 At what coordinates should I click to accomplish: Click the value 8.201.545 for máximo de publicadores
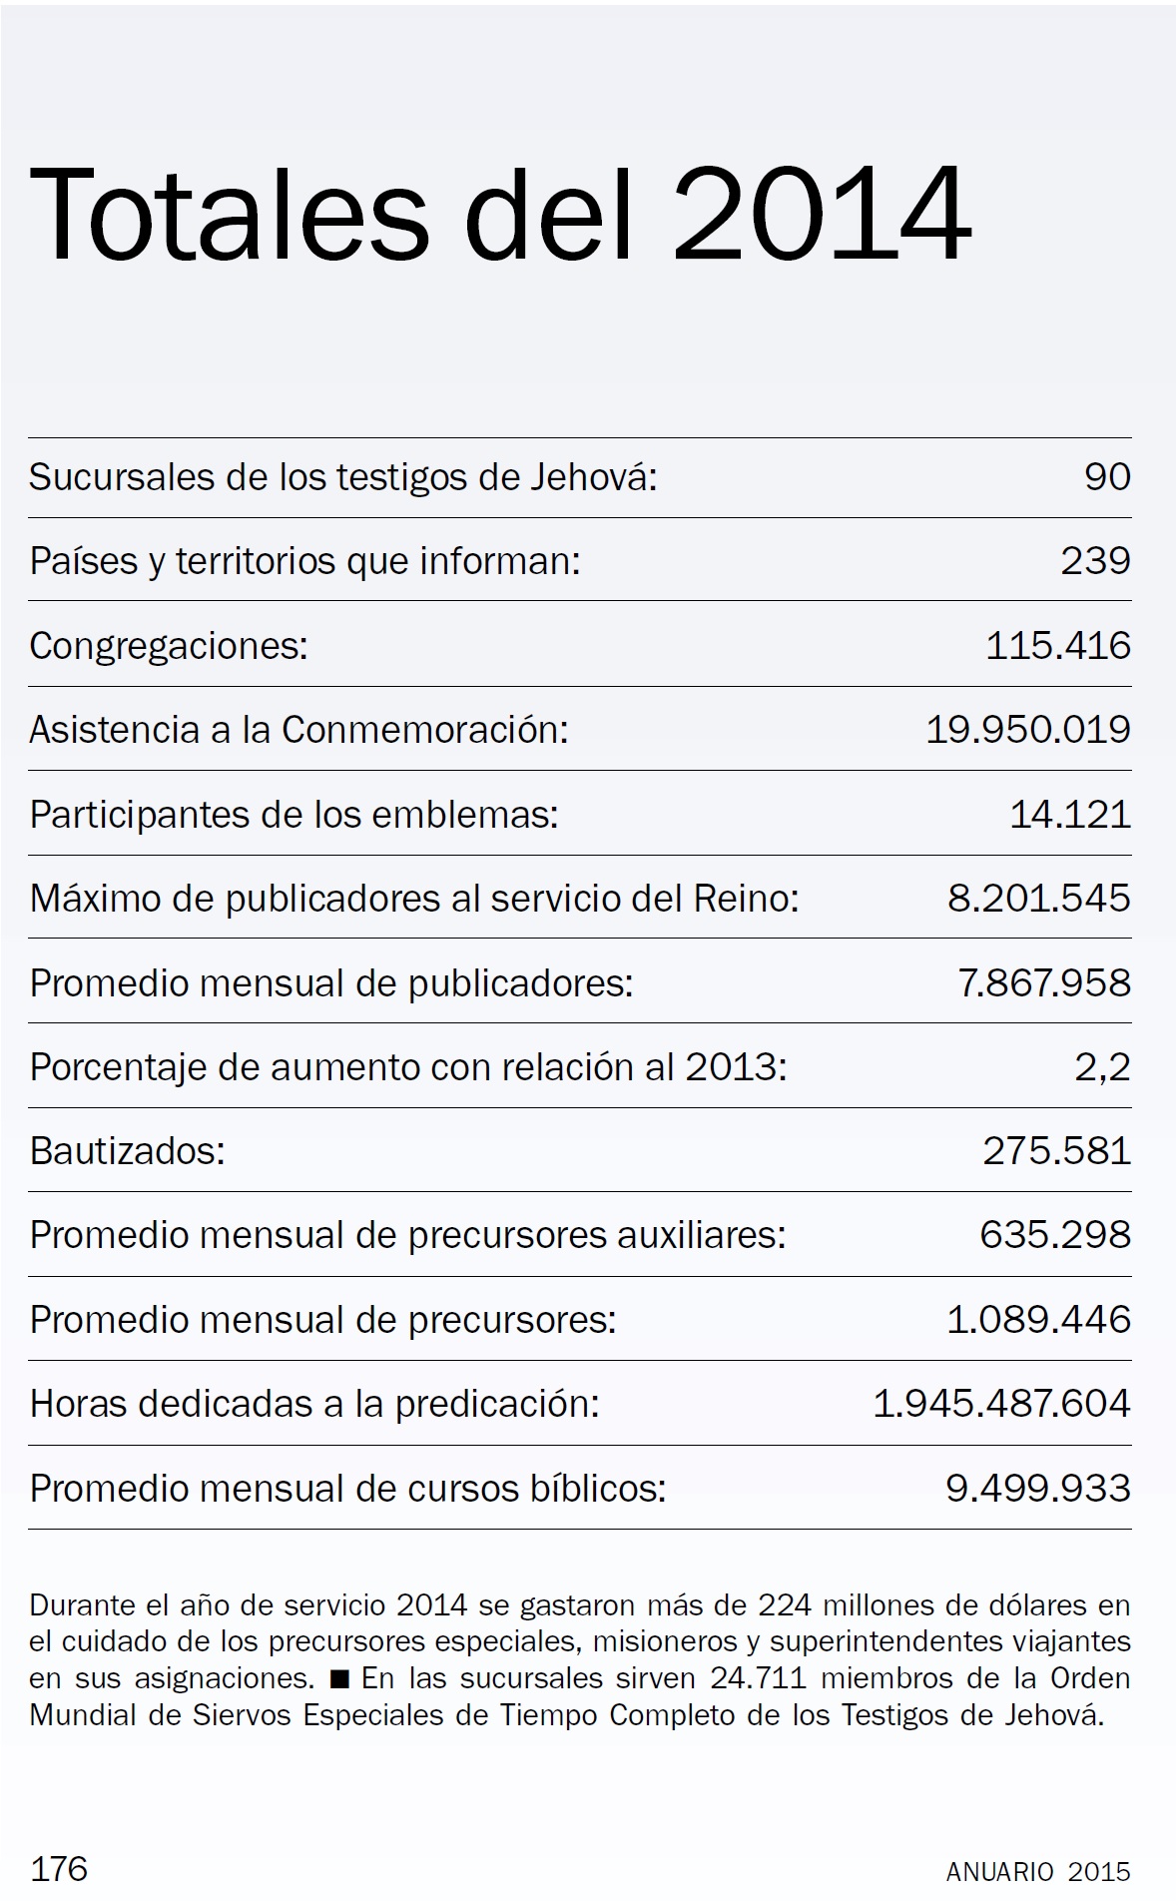point(1039,899)
